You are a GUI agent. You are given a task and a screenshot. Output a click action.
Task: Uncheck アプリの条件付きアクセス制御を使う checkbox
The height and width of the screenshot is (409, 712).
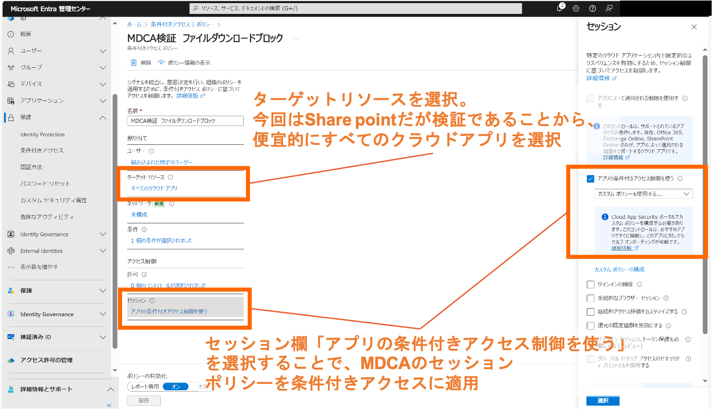coord(590,178)
